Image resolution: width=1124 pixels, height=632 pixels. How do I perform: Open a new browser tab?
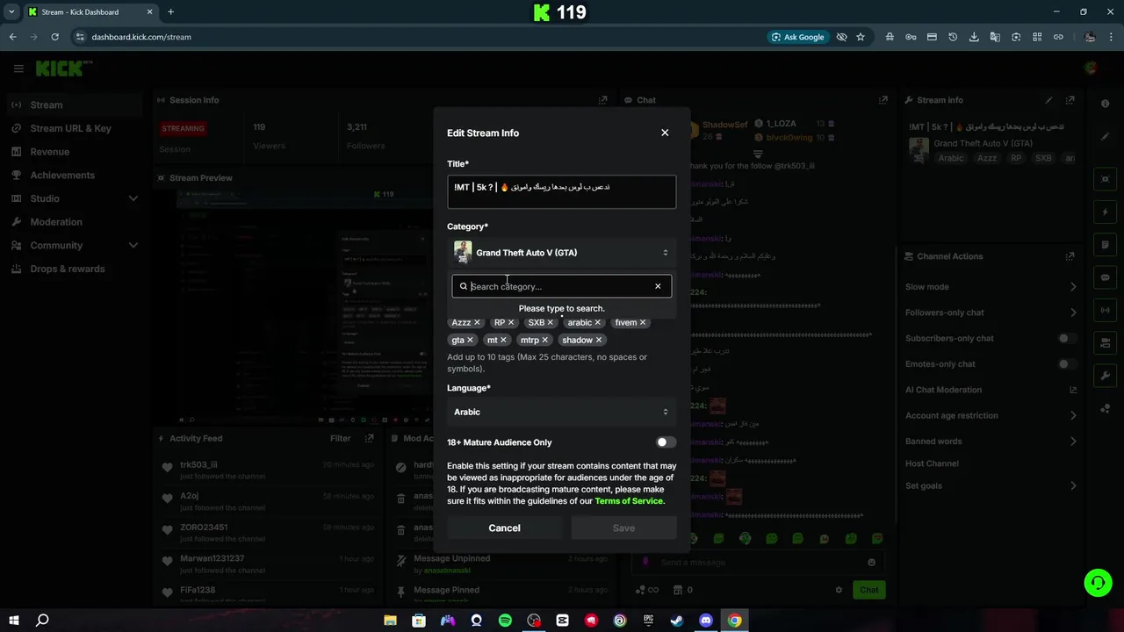(x=170, y=12)
